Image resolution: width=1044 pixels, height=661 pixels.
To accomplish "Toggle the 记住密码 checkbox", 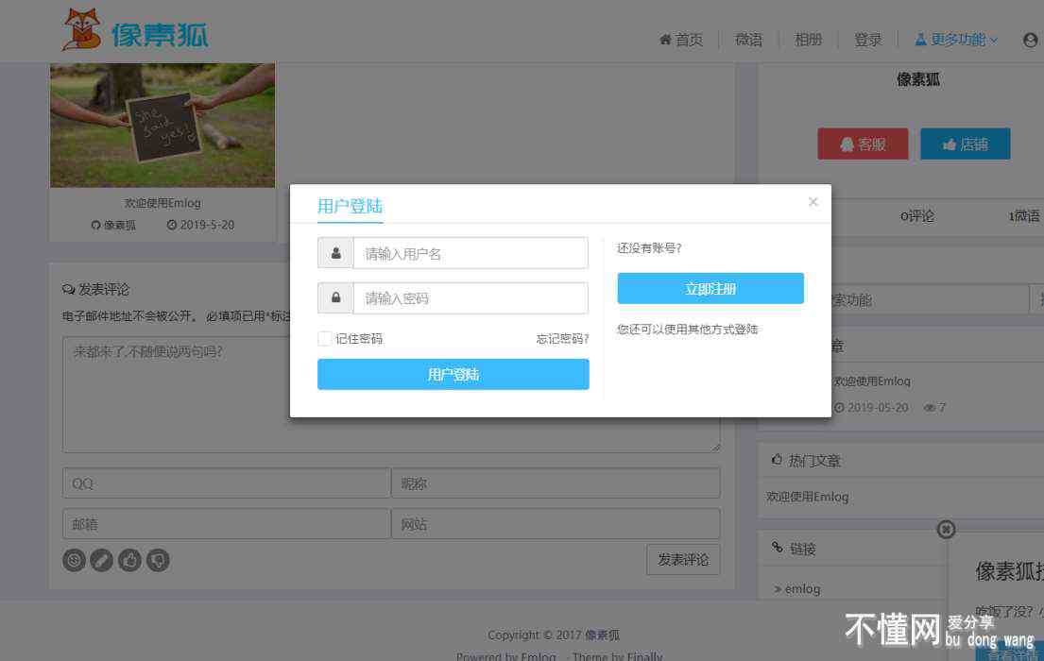I will pyautogui.click(x=325, y=338).
